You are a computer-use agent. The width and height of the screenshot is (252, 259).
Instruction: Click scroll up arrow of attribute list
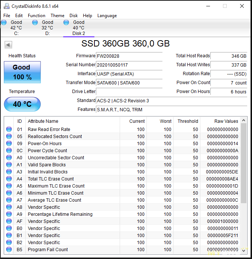[243, 120]
